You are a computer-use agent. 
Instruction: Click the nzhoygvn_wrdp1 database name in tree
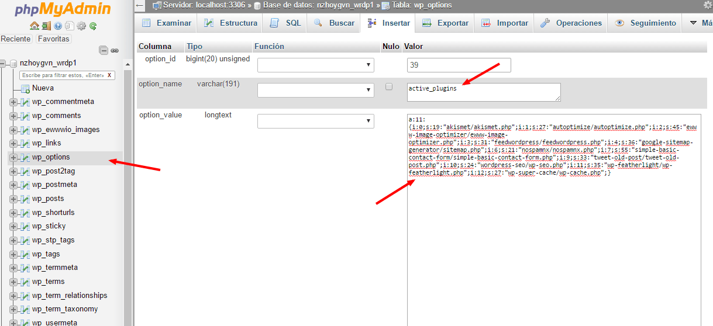tap(48, 63)
